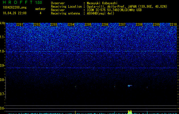Click the 1.0 frequency axis label
179x114 pixels.
[2, 51]
